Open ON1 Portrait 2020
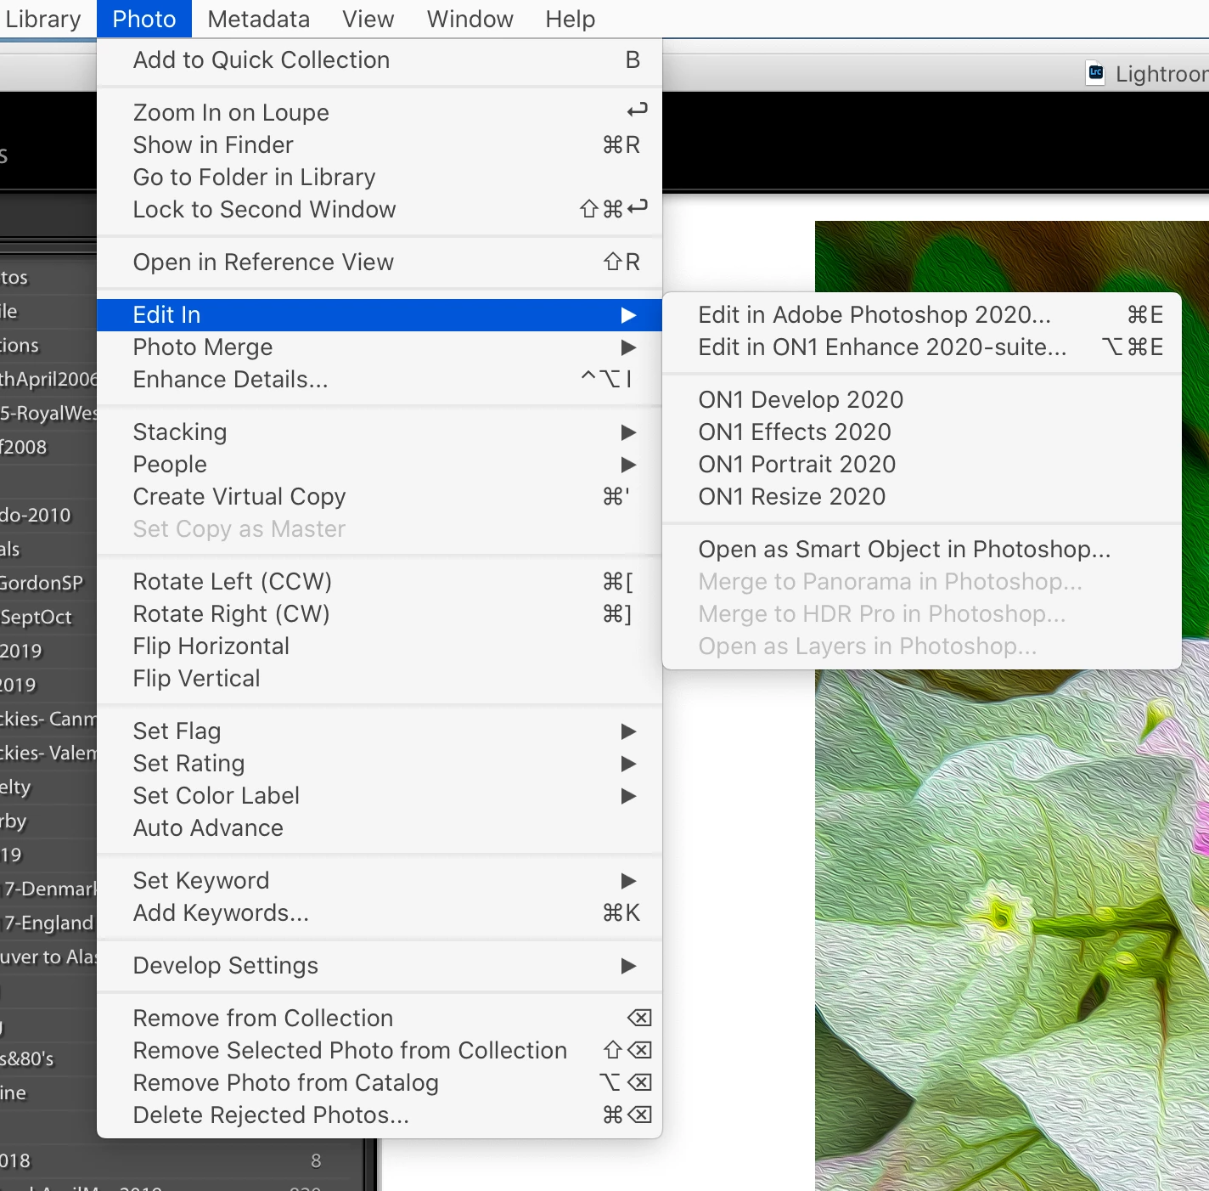1209x1191 pixels. (x=922, y=465)
